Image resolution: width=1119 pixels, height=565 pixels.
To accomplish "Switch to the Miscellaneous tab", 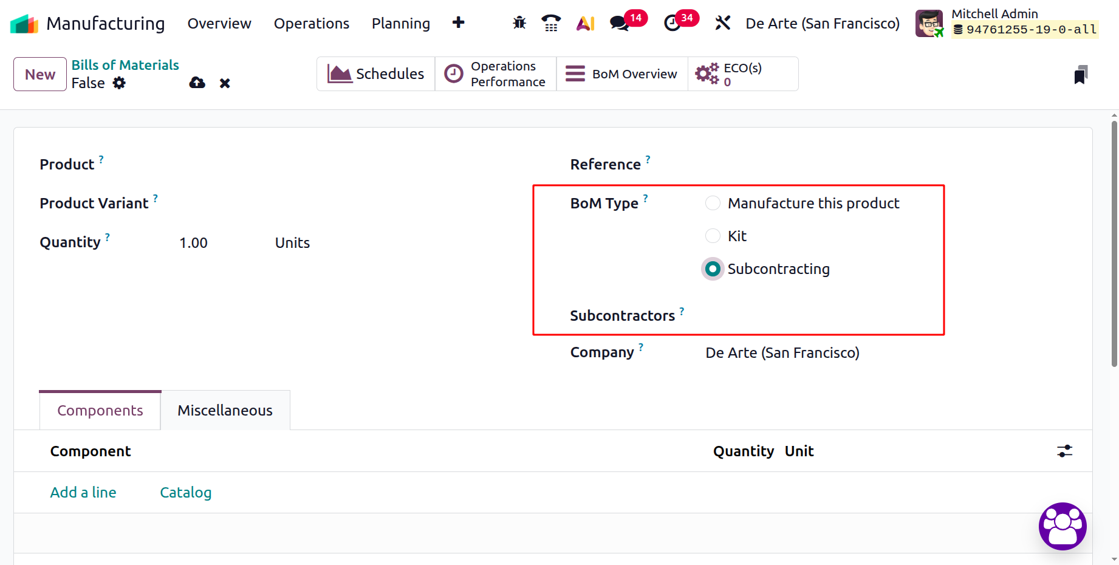I will pos(225,411).
